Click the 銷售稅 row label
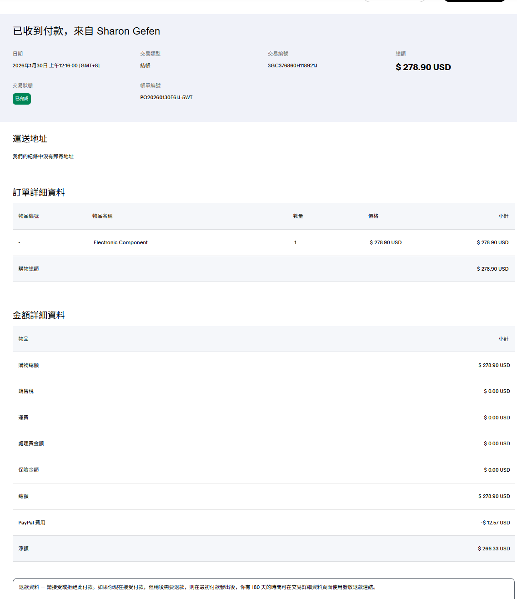The height and width of the screenshot is (599, 517). (26, 391)
